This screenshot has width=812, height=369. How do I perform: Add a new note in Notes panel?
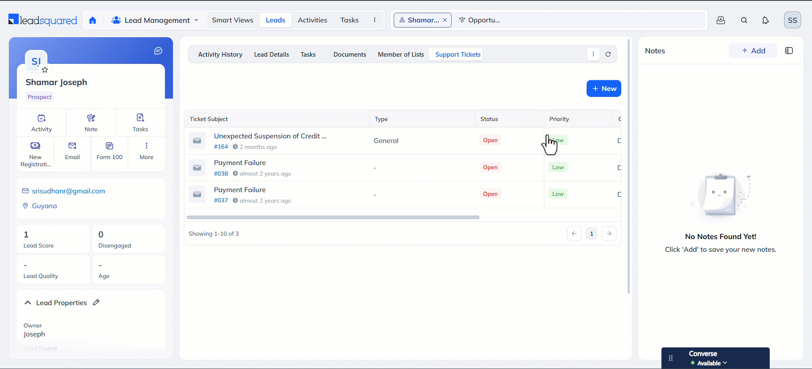(x=753, y=51)
